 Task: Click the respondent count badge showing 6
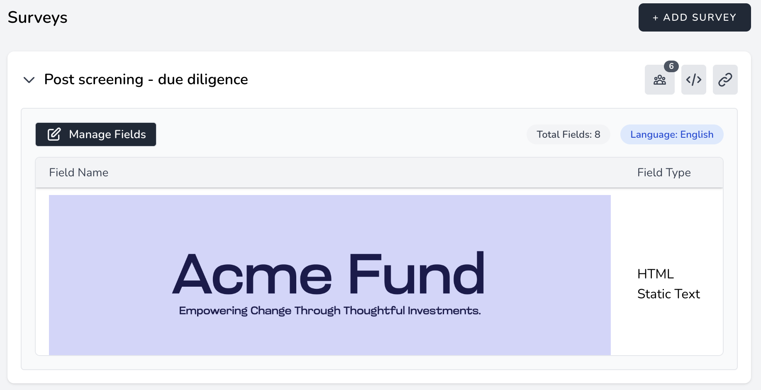(671, 66)
